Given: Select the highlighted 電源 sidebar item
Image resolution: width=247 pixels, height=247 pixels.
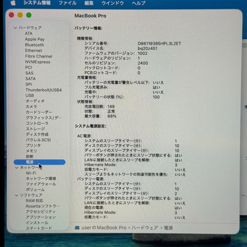Looking at the screenshot, I should [39, 162].
